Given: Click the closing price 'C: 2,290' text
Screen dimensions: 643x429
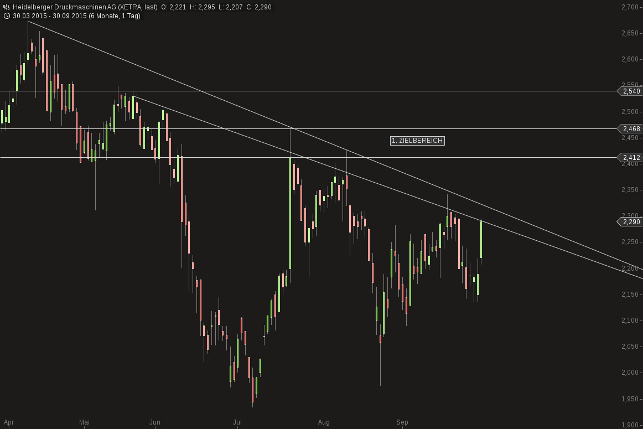Looking at the screenshot, I should point(259,7).
